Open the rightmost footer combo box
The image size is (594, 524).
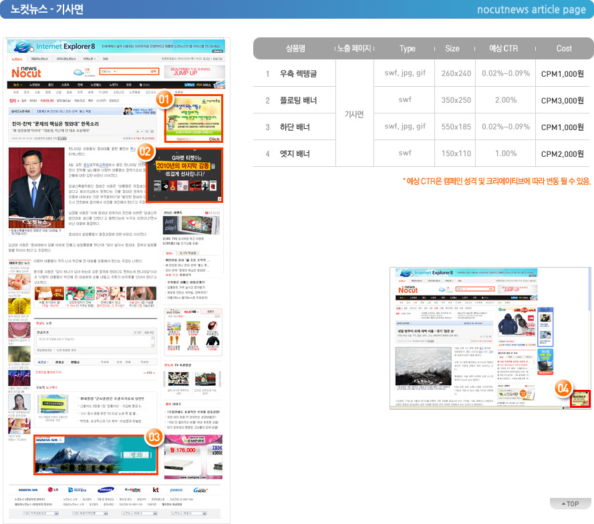click(188, 513)
